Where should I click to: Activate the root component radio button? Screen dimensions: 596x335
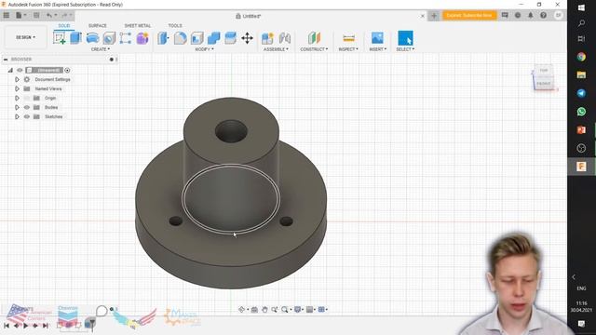click(67, 71)
